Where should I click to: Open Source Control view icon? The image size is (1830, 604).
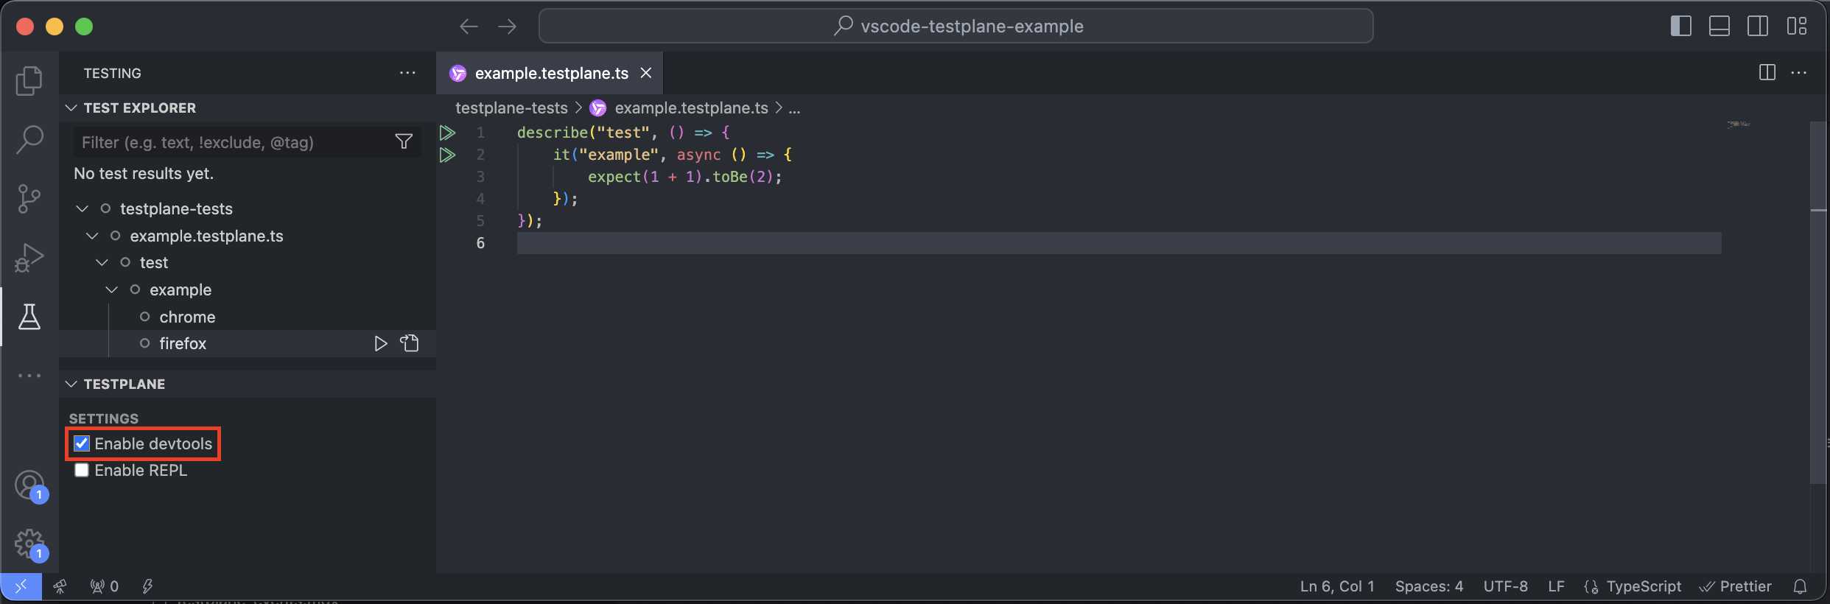point(29,198)
